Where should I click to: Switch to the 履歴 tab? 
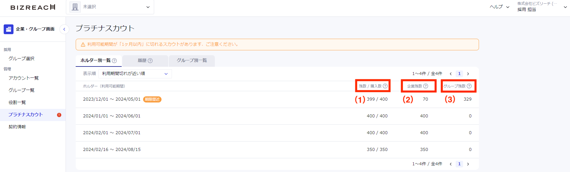[145, 61]
